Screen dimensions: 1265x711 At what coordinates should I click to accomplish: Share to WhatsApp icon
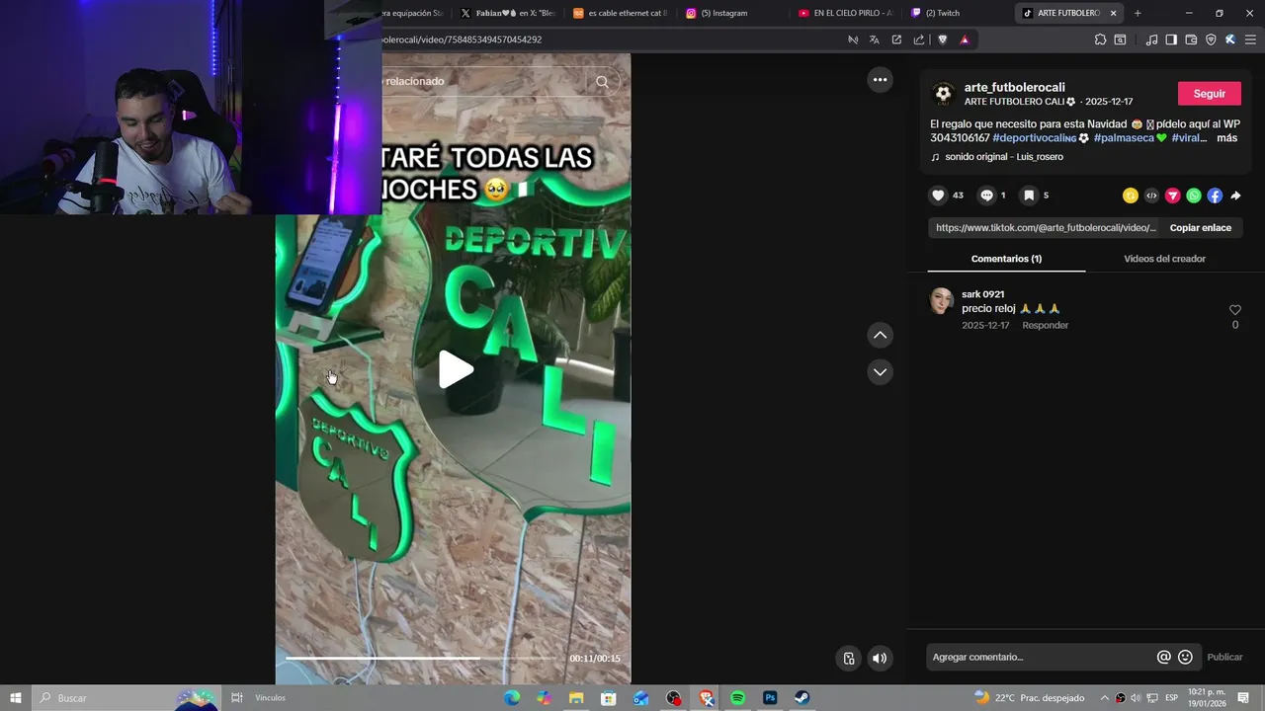point(1194,196)
